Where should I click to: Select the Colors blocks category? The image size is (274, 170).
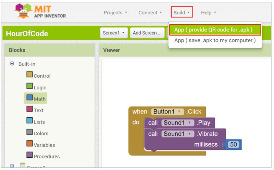[x=37, y=133]
